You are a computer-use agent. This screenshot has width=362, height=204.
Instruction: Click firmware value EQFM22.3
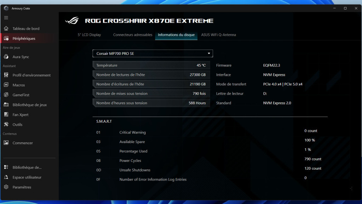pyautogui.click(x=271, y=65)
